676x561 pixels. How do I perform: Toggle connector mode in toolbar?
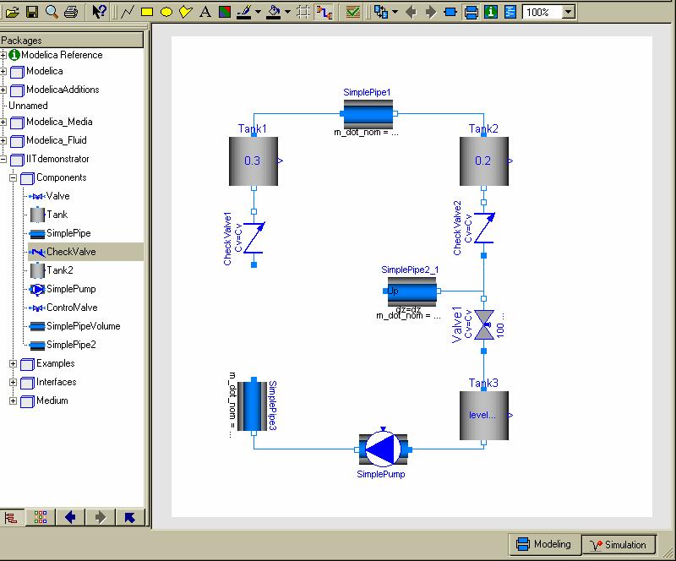tap(324, 12)
